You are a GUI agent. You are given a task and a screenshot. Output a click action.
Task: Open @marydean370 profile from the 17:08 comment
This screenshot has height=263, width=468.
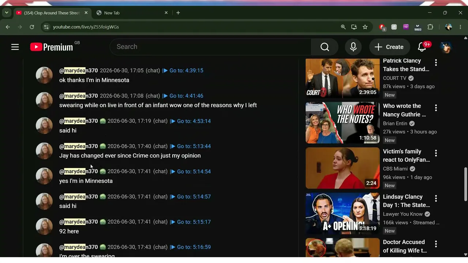(79, 96)
